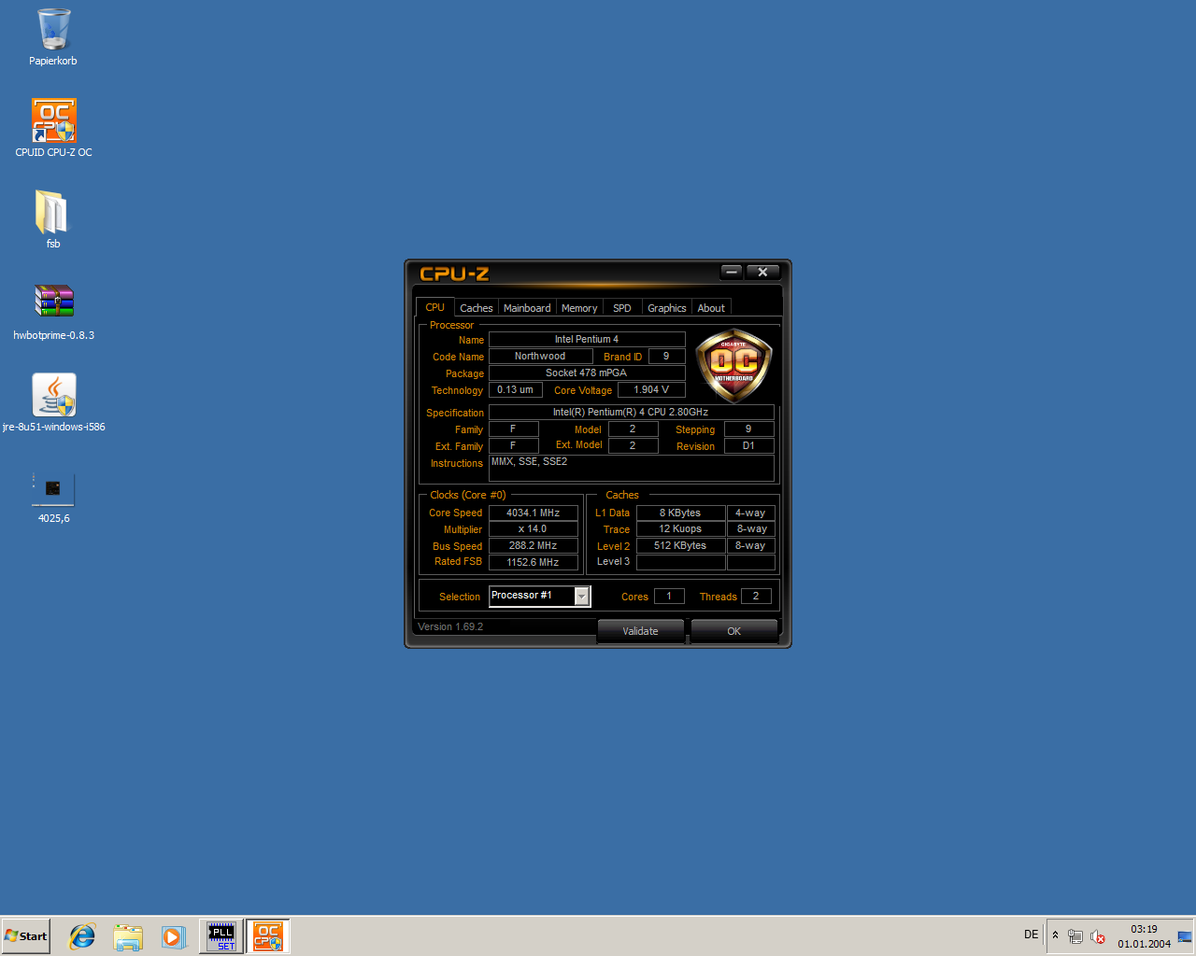Viewport: 1196px width, 956px height.
Task: Click the Intel Pentium 4 name field
Action: (x=587, y=339)
